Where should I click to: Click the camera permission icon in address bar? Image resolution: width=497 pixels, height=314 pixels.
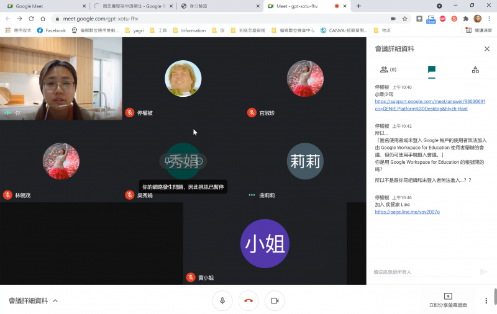pyautogui.click(x=393, y=19)
